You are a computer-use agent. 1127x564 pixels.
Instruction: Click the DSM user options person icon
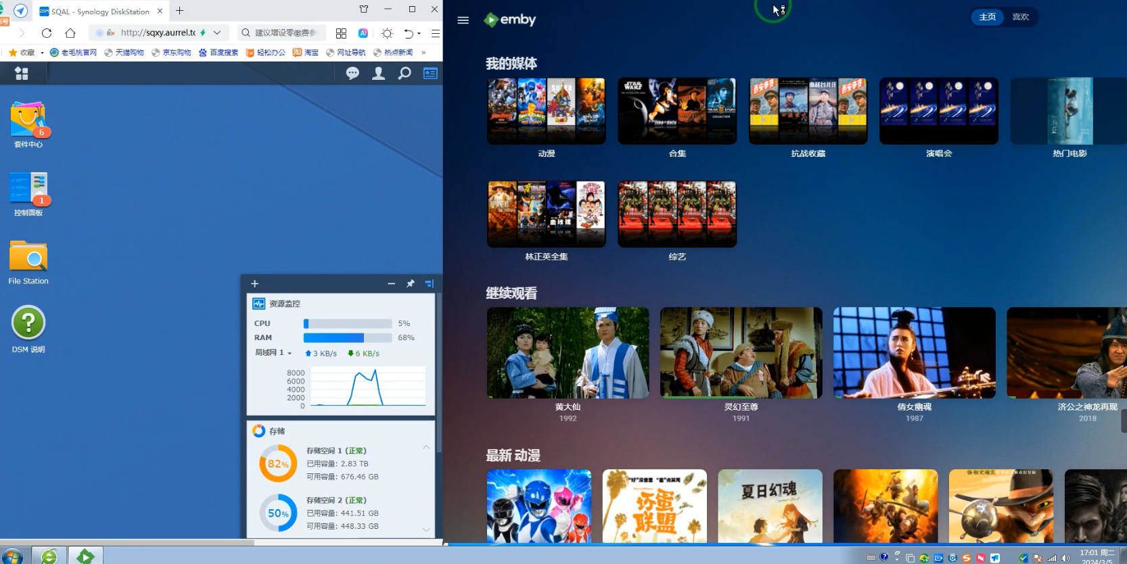coord(378,73)
